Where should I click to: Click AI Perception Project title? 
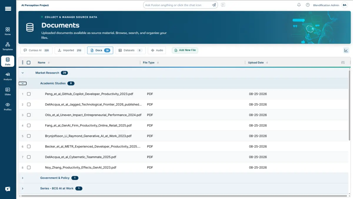tap(35, 5)
